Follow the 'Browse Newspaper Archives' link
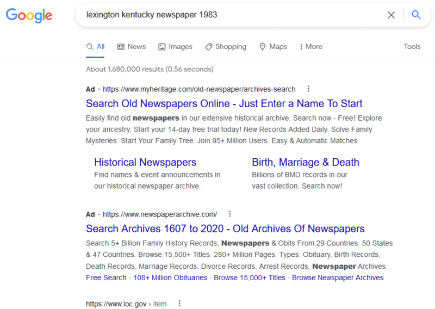The width and height of the screenshot is (435, 309). tap(338, 277)
